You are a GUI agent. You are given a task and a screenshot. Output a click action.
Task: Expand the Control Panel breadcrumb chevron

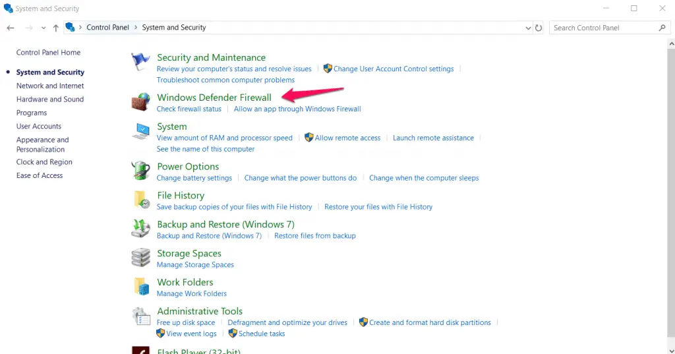click(136, 28)
